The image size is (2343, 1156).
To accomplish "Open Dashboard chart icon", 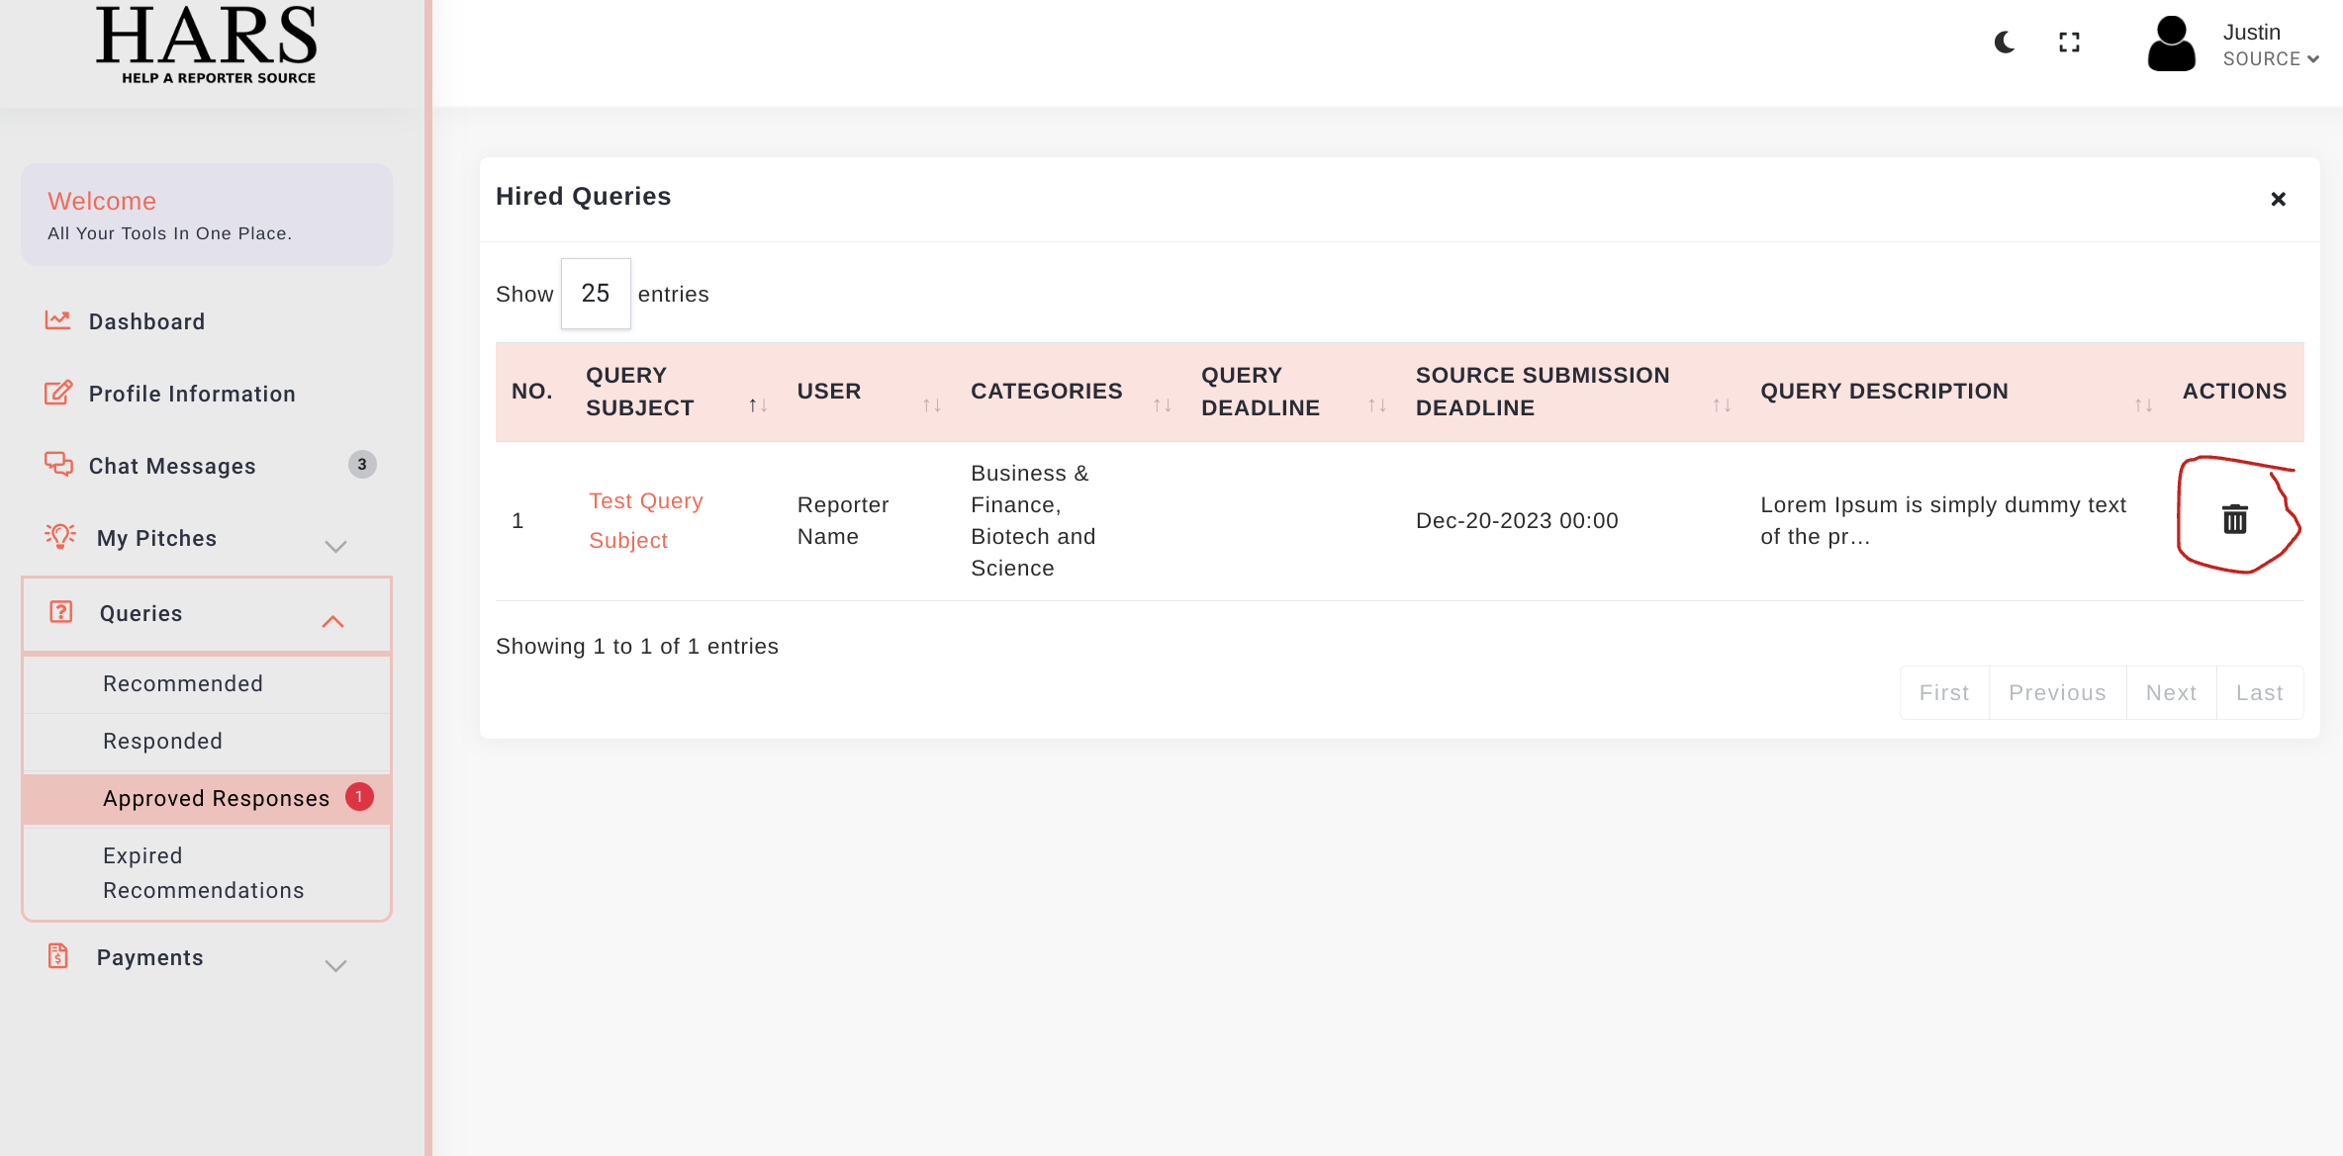I will pyautogui.click(x=57, y=320).
